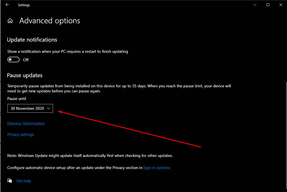
Task: Open Delivery Optimization settings
Action: tap(26, 124)
